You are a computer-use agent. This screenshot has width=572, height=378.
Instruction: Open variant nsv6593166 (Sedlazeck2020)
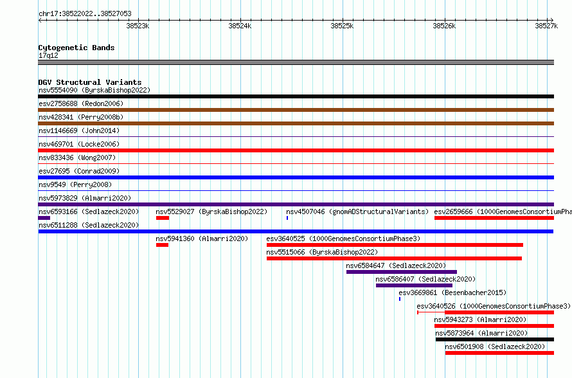pyautogui.click(x=89, y=212)
